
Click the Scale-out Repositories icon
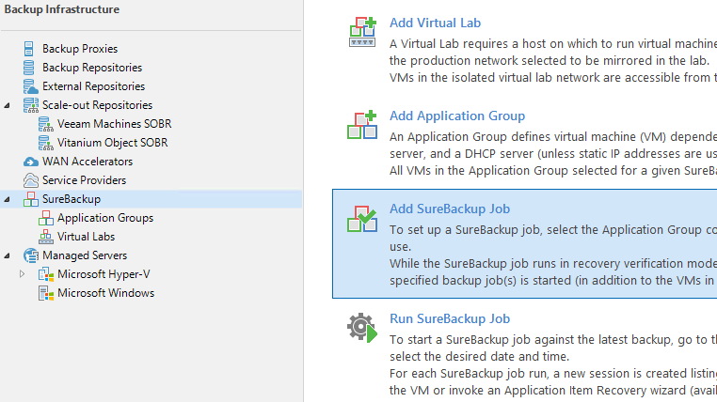click(31, 105)
